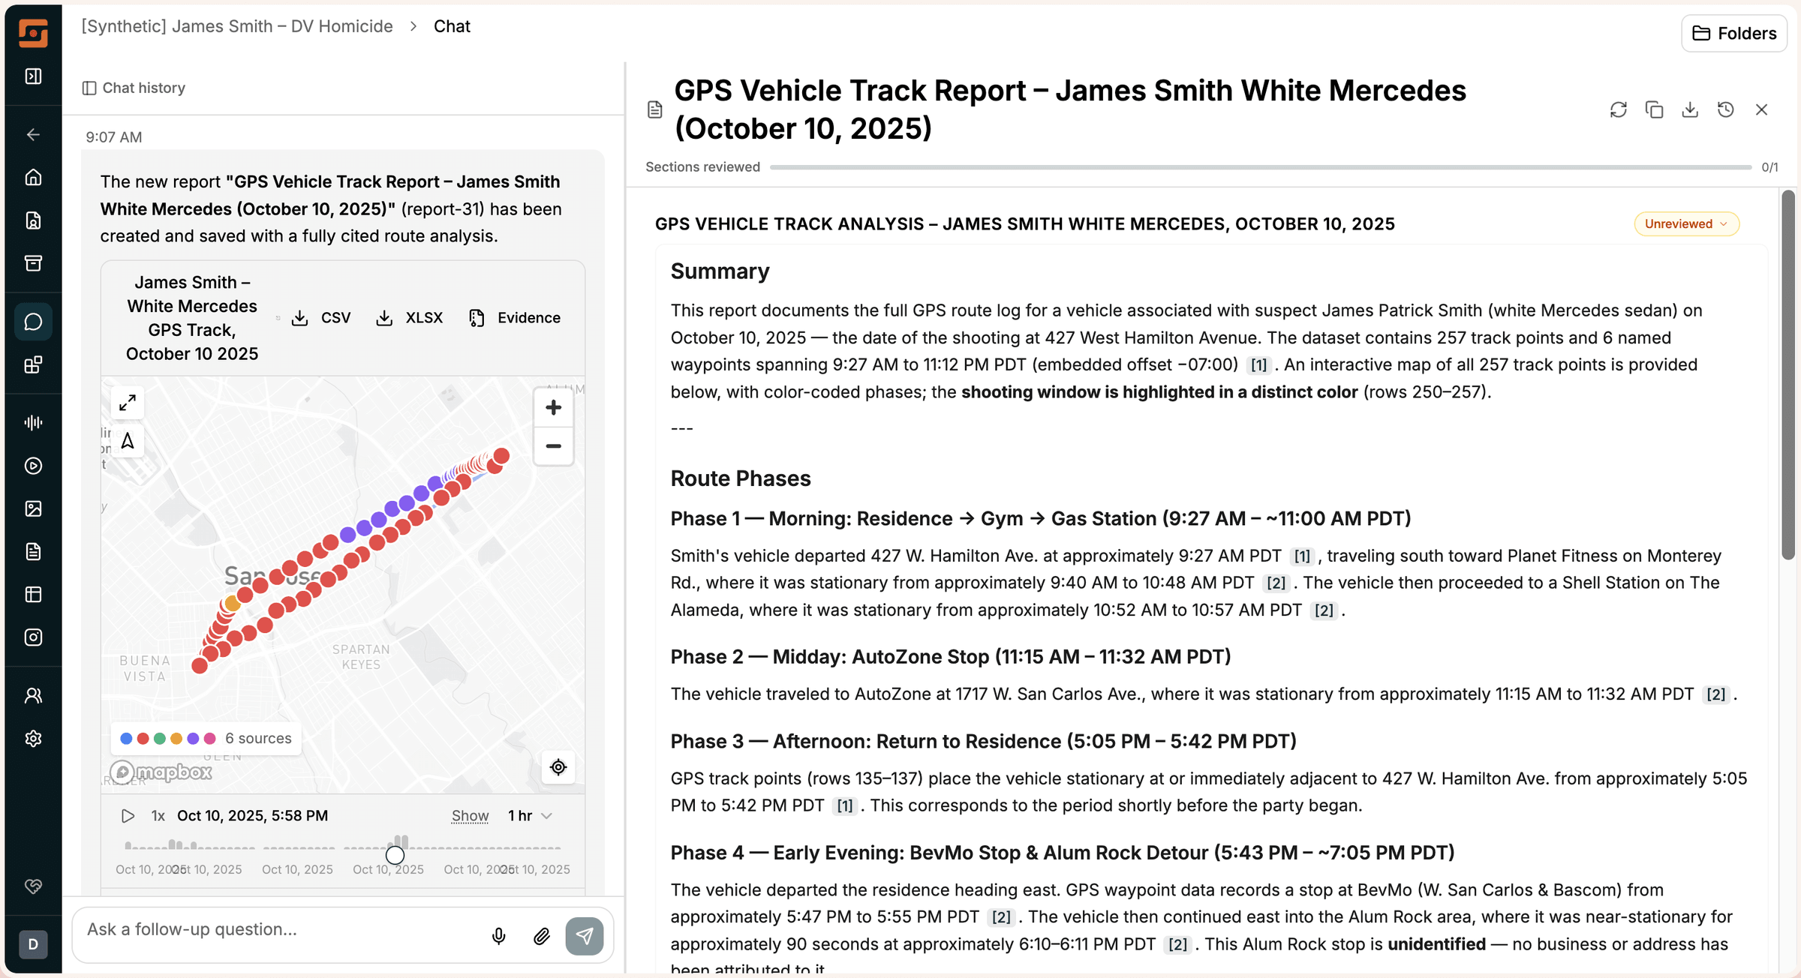Viewport: 1801px width, 978px height.
Task: Open the Unreviewed status dropdown
Action: [x=1686, y=223]
